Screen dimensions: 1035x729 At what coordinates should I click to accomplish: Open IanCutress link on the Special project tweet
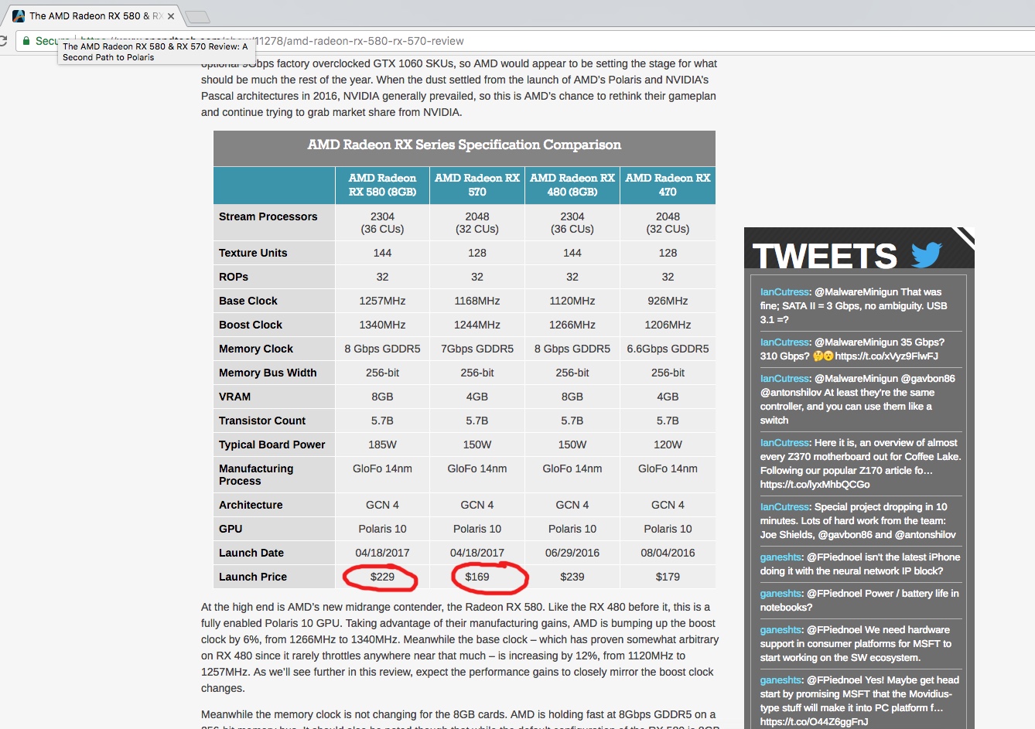pyautogui.click(x=784, y=507)
